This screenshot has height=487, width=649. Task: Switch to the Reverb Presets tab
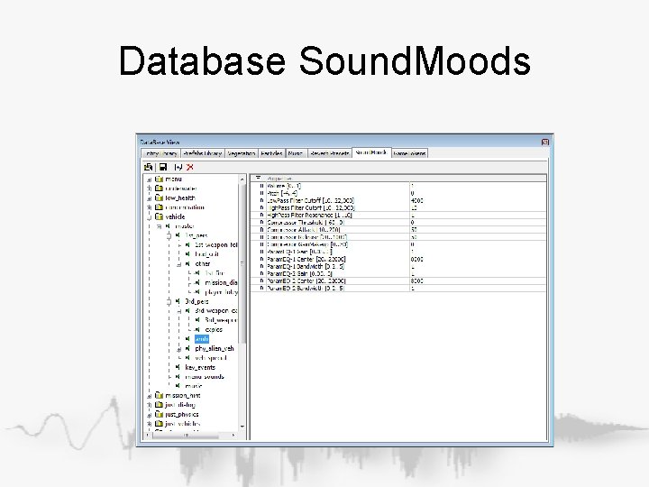pos(330,153)
